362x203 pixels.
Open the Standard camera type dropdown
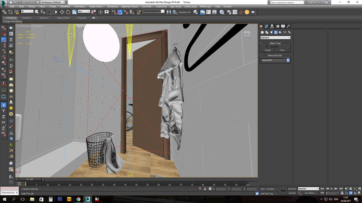click(275, 37)
